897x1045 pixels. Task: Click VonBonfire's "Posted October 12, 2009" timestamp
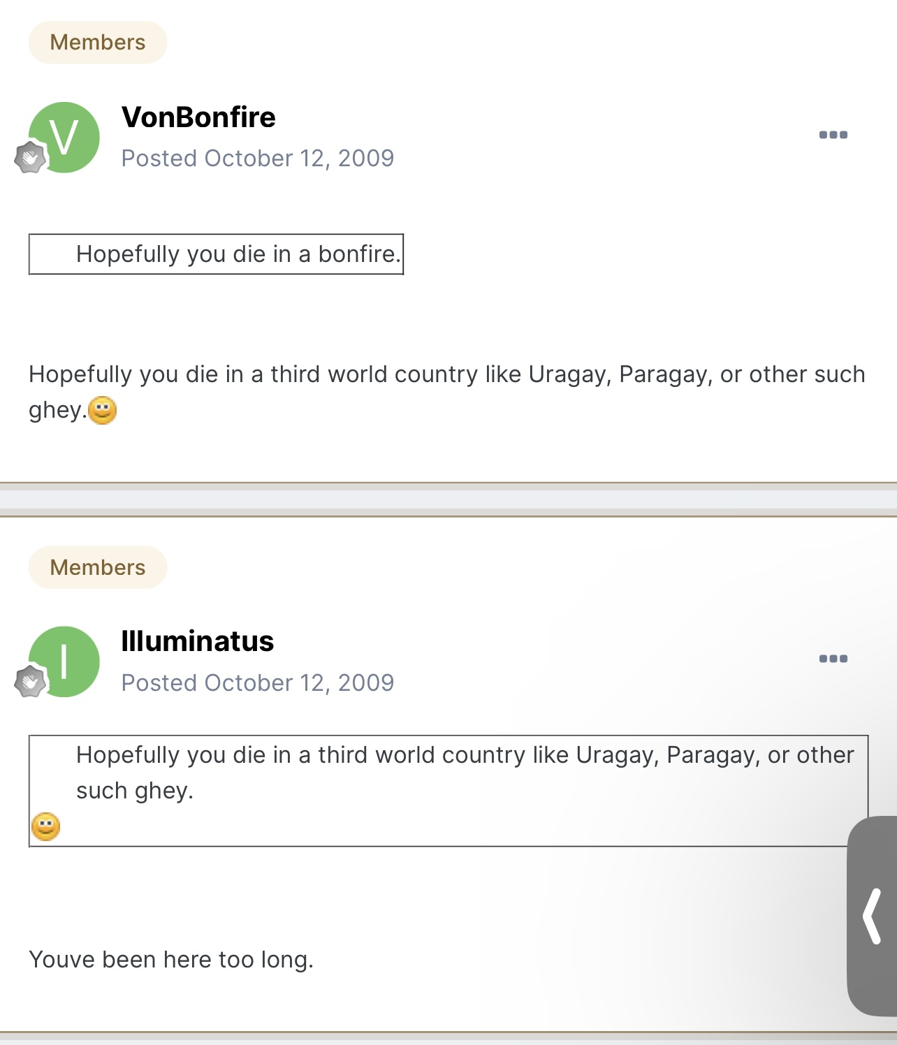click(257, 159)
